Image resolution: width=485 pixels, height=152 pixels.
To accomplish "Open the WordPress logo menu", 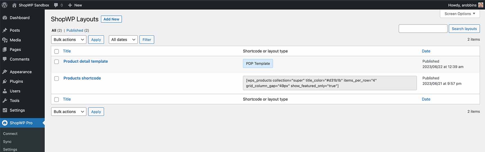I will tap(4, 5).
